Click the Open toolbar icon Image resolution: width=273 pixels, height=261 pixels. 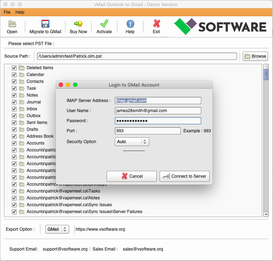[12, 24]
